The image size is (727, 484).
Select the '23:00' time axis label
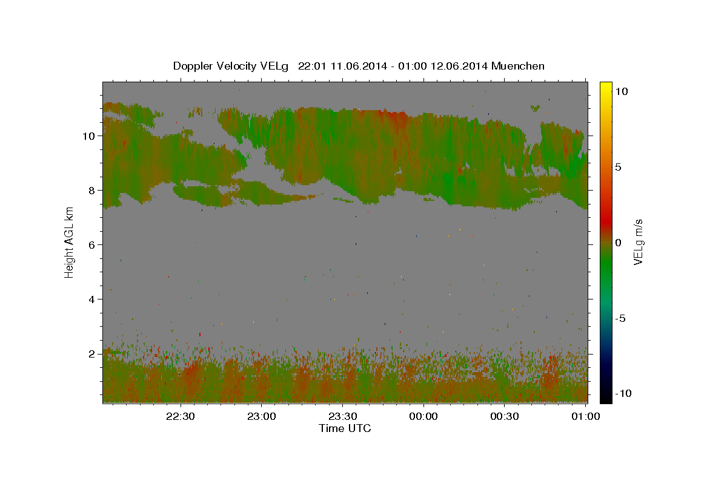(x=262, y=416)
